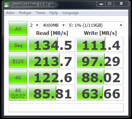
Task: Start the 4K benchmark test
Action: tap(18, 77)
